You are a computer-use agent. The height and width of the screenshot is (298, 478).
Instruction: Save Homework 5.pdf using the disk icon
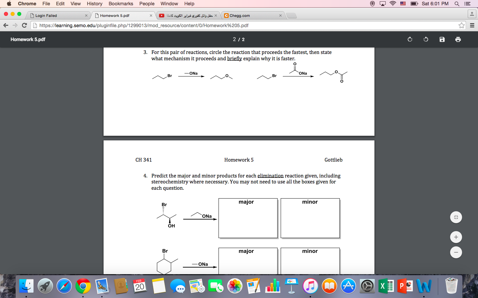pyautogui.click(x=442, y=39)
